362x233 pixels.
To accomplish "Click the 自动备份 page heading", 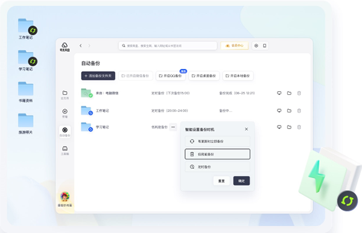I will point(91,63).
